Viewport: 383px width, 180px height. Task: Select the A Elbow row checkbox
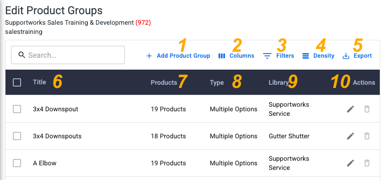[17, 163]
